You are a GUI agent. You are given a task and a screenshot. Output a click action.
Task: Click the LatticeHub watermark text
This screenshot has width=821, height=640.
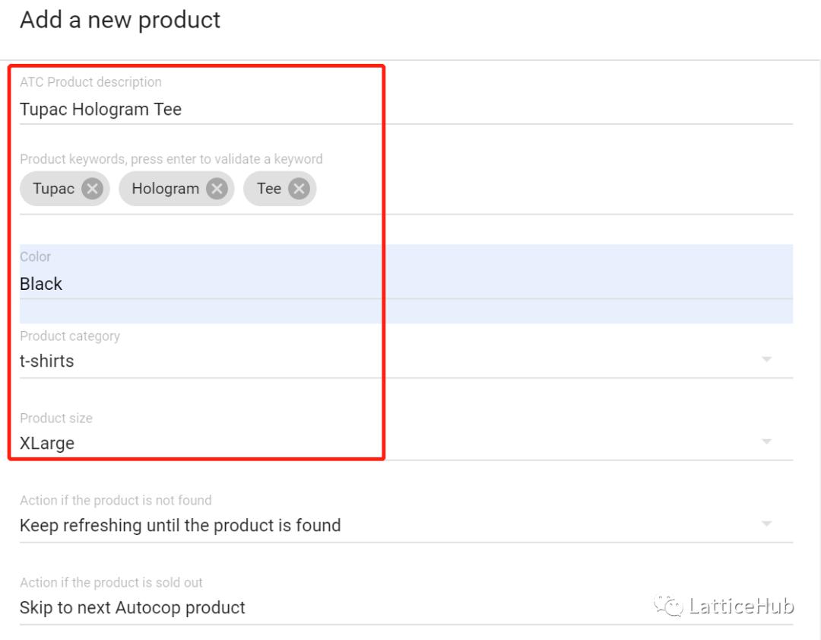point(741,607)
